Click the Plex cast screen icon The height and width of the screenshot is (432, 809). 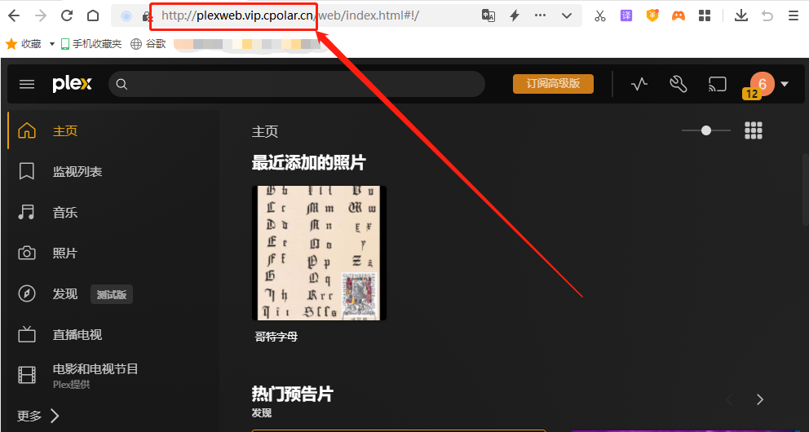tap(717, 83)
